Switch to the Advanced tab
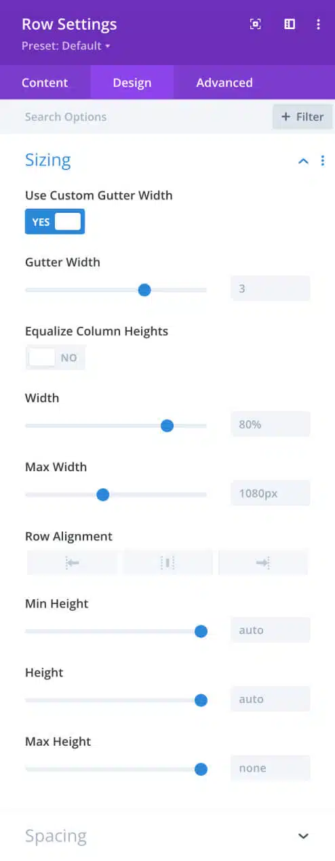Image resolution: width=335 pixels, height=861 pixels. coord(224,83)
